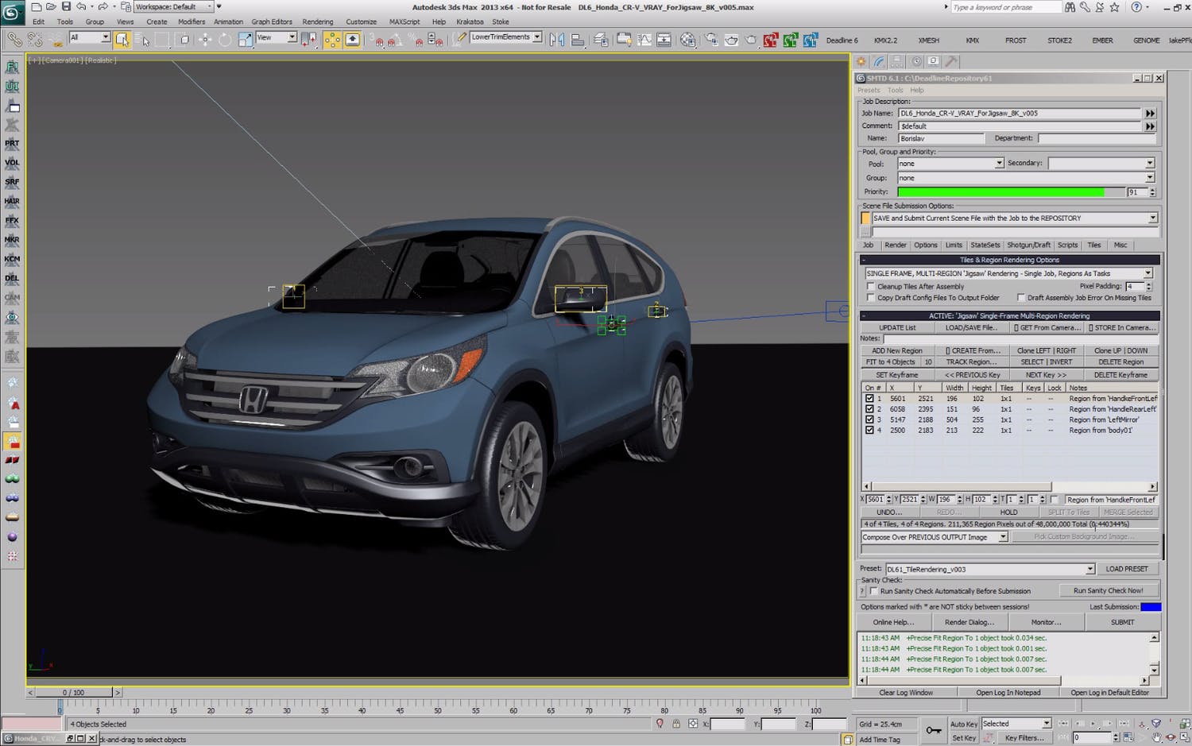The width and height of the screenshot is (1192, 746).
Task: Open the MAXScript menu
Action: click(x=404, y=21)
